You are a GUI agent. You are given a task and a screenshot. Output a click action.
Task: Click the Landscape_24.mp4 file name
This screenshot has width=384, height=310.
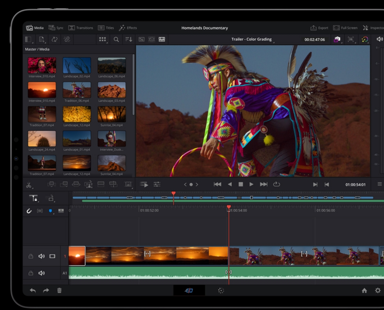point(42,150)
